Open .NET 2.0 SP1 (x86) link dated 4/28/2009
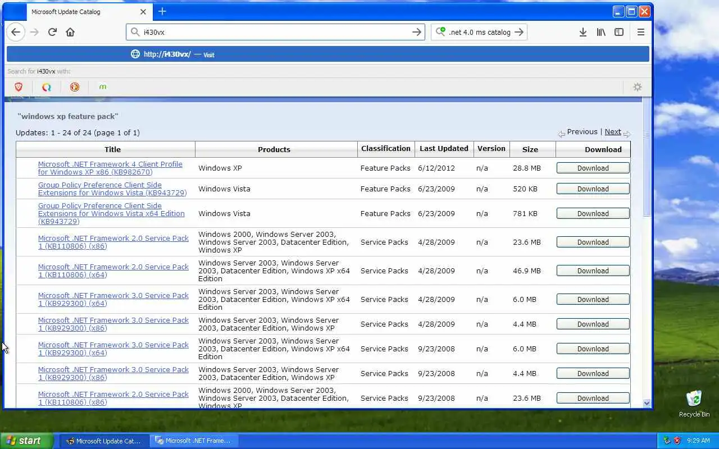Viewport: 719px width, 449px height. point(113,242)
